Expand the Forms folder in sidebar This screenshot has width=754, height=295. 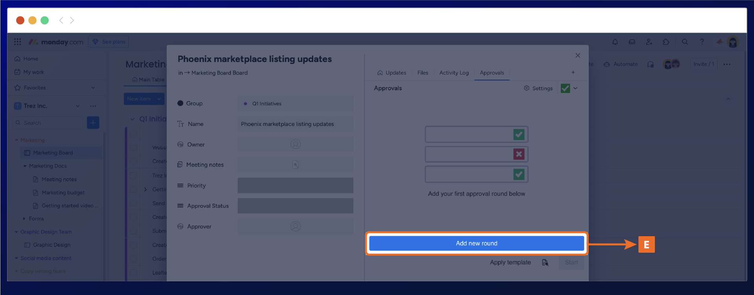coord(24,219)
